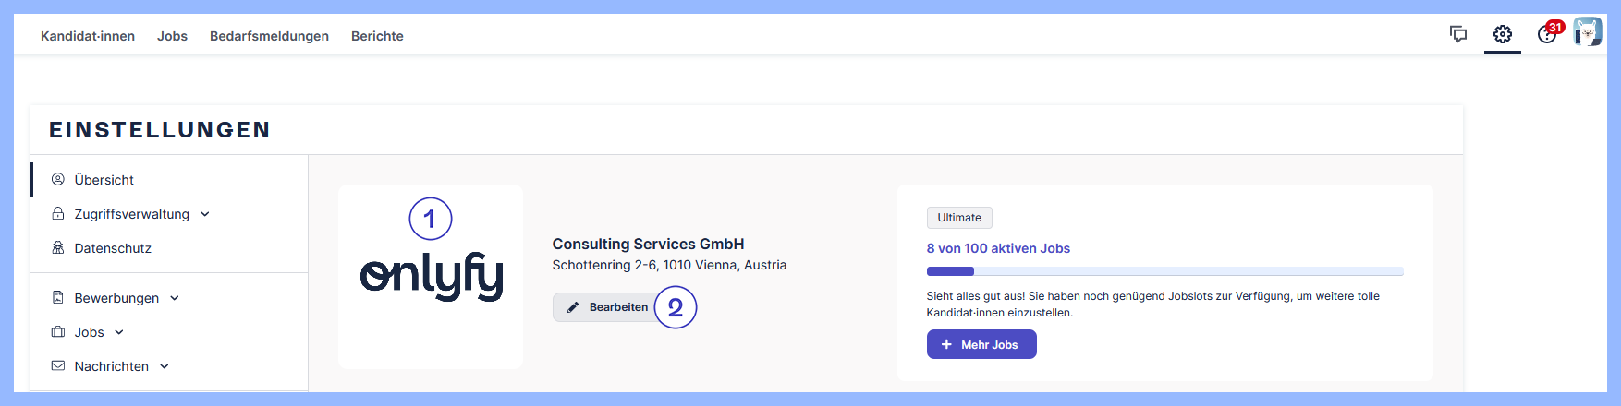Screen dimensions: 1621x406
Task: Click the Übersicht person icon
Action: 58,179
